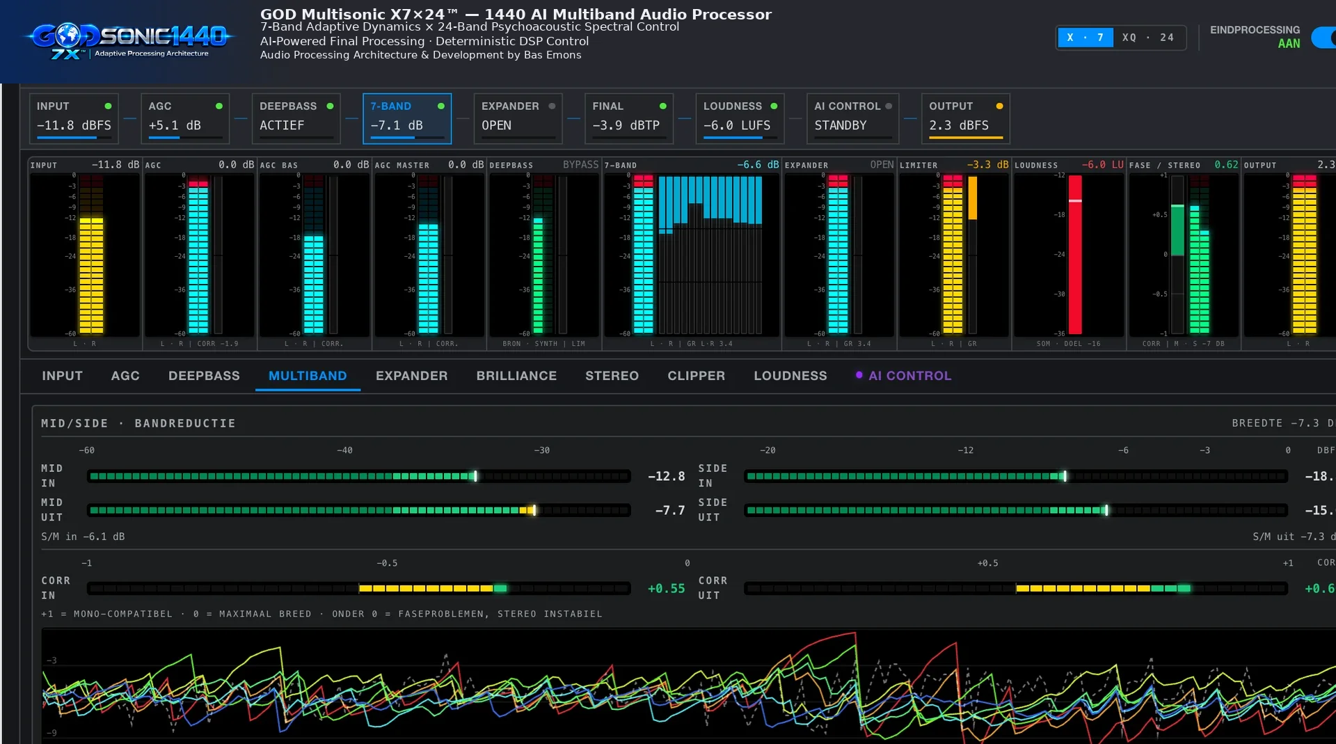The image size is (1336, 744).
Task: Click the DEEPBASS bypass meter panel
Action: point(544,254)
